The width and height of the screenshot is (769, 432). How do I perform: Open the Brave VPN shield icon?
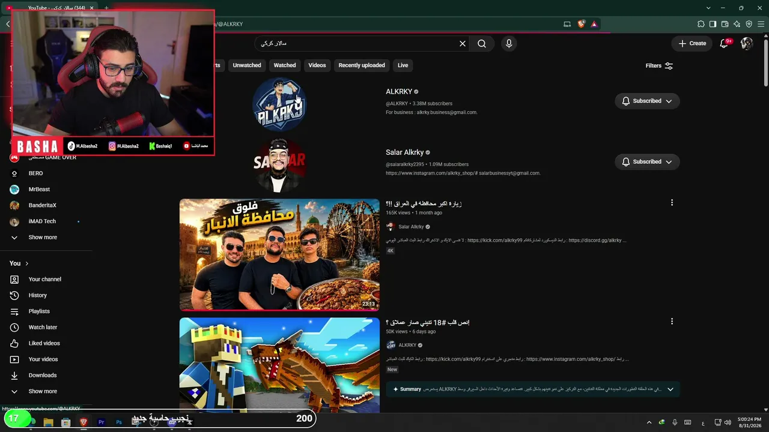(749, 24)
